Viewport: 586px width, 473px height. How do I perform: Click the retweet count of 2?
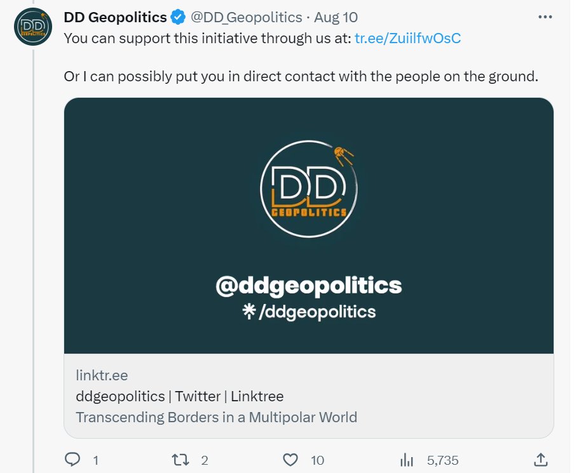pos(205,460)
